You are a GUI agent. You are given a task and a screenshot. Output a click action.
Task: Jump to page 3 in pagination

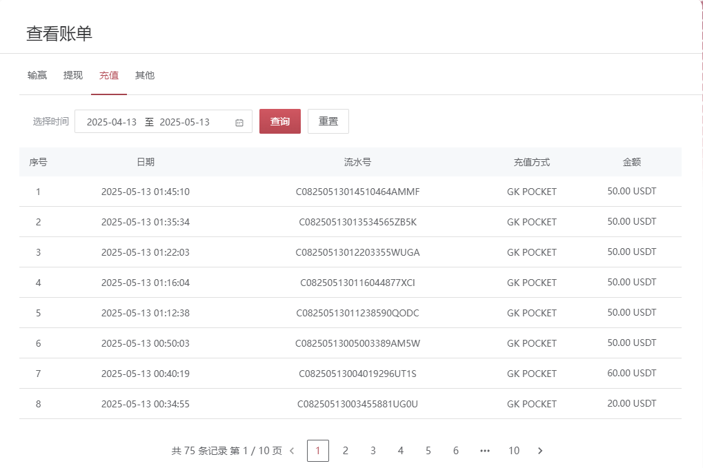point(373,451)
